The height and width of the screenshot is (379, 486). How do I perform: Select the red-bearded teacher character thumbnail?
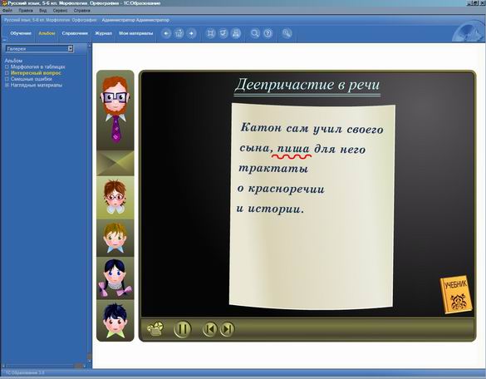click(115, 110)
